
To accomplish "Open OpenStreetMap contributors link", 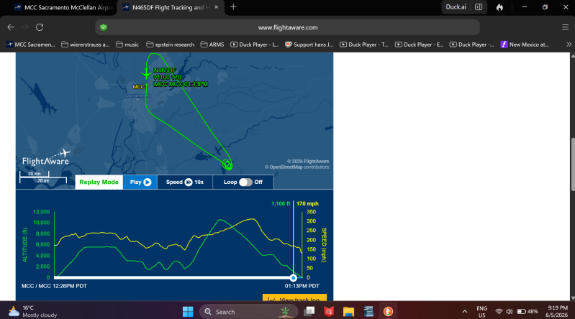I will (x=286, y=167).
